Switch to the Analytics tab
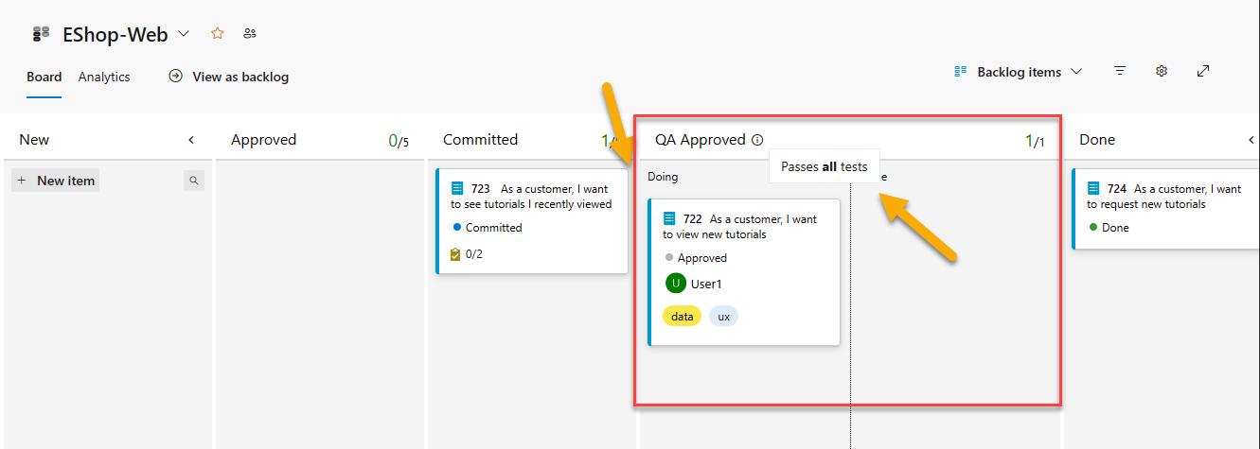Screen dimensions: 1260x449 tap(104, 78)
